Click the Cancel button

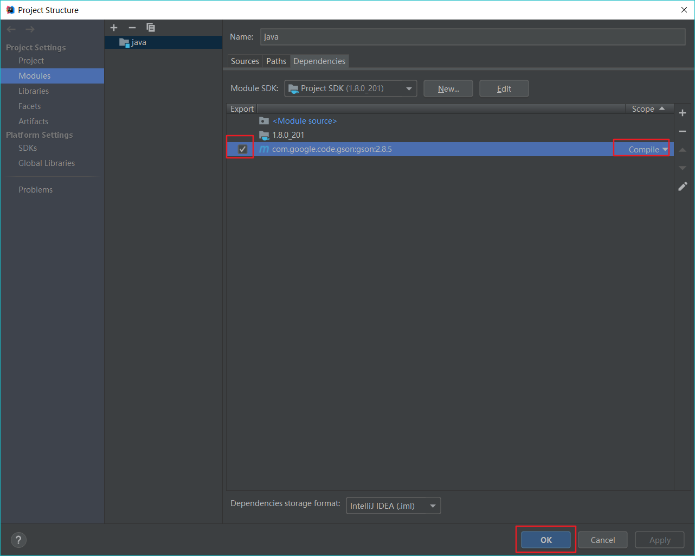[x=603, y=540]
